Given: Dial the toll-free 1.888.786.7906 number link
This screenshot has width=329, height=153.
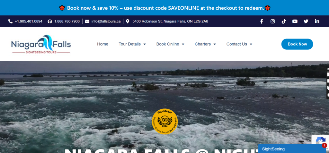Looking at the screenshot, I should click(x=64, y=21).
